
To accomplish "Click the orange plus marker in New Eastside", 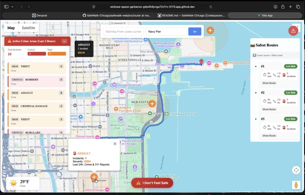I will (152, 104).
